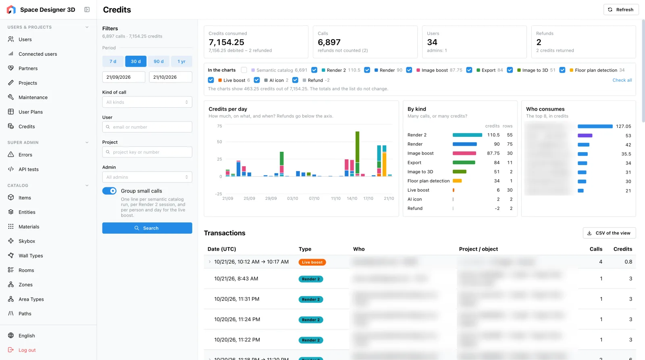Run the filter Search button
Screen dimensions: 645x360
click(x=147, y=228)
